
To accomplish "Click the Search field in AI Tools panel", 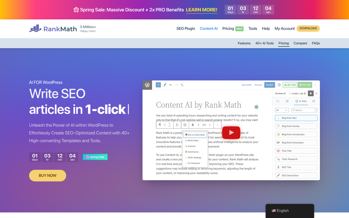I will tap(302, 110).
